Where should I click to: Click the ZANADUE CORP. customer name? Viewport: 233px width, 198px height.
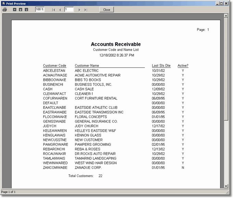[x=88, y=168]
